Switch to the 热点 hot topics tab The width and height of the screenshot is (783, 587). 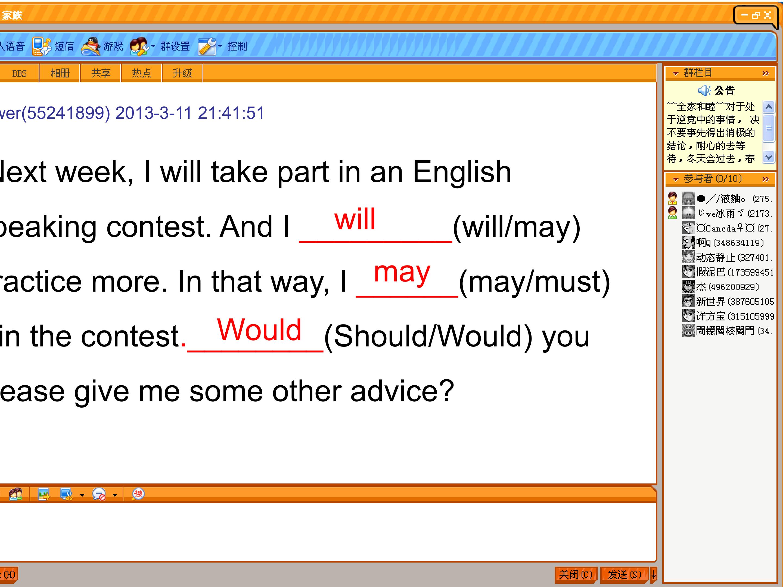tap(141, 73)
